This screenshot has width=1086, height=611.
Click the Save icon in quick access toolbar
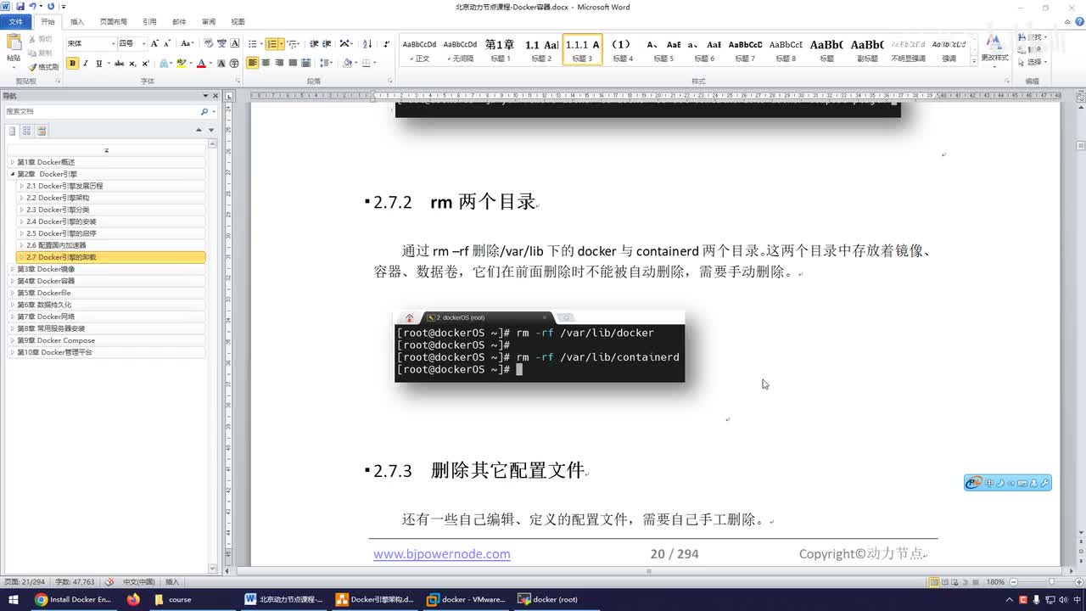click(20, 6)
